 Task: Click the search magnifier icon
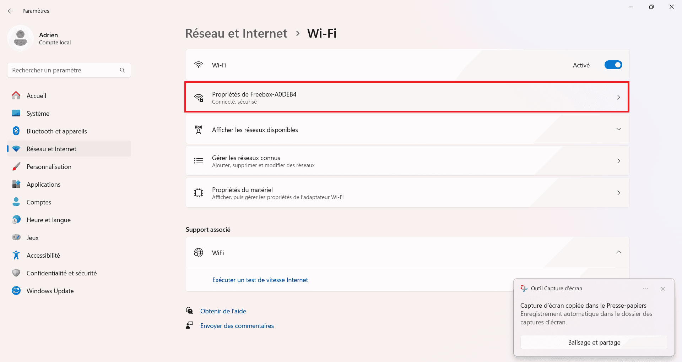pos(122,70)
